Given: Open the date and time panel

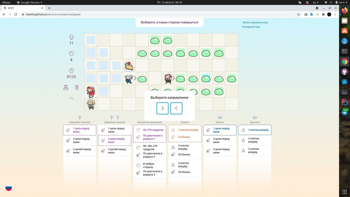Looking at the screenshot, I should 170,2.
